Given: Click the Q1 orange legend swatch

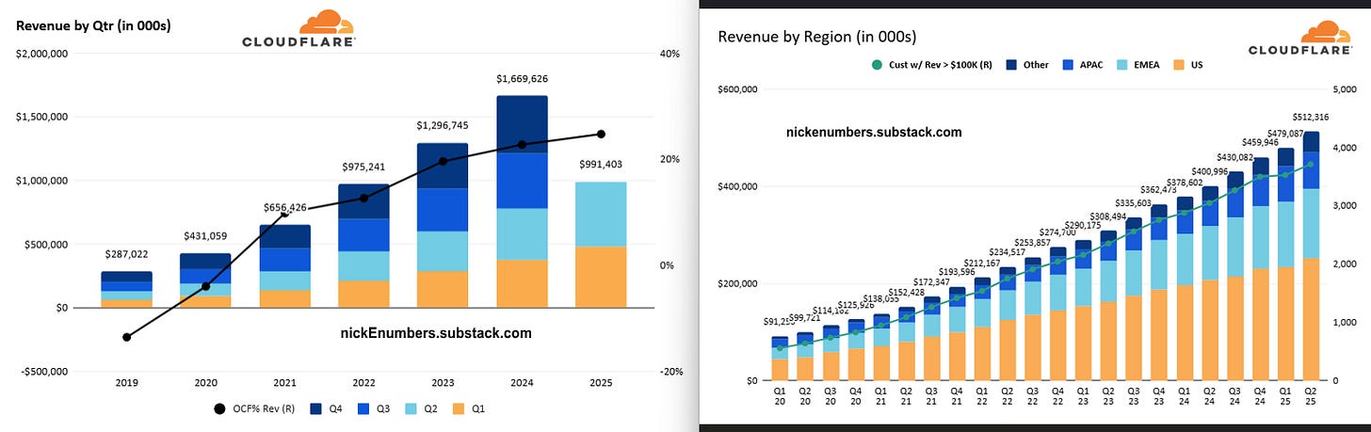Looking at the screenshot, I should [x=460, y=408].
